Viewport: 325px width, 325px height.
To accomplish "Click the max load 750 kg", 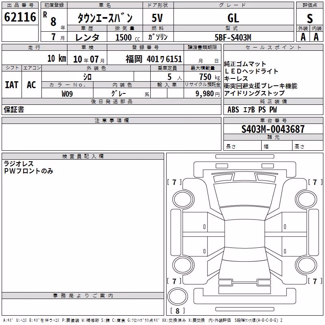I will click(209, 77).
